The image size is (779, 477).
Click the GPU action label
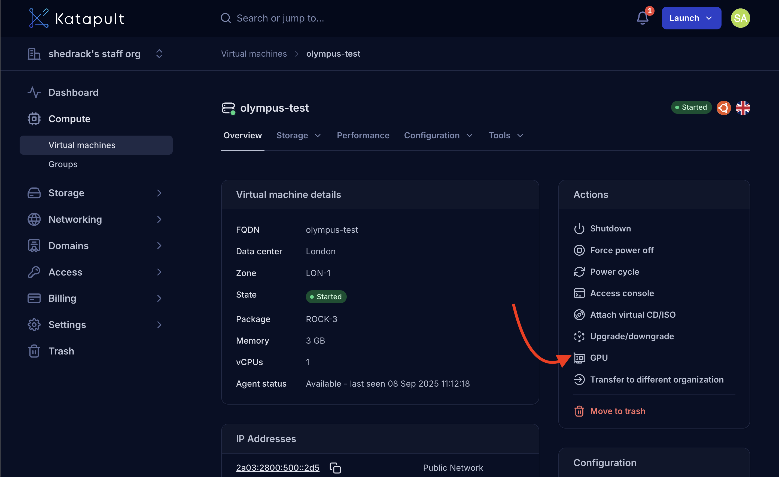[599, 358]
